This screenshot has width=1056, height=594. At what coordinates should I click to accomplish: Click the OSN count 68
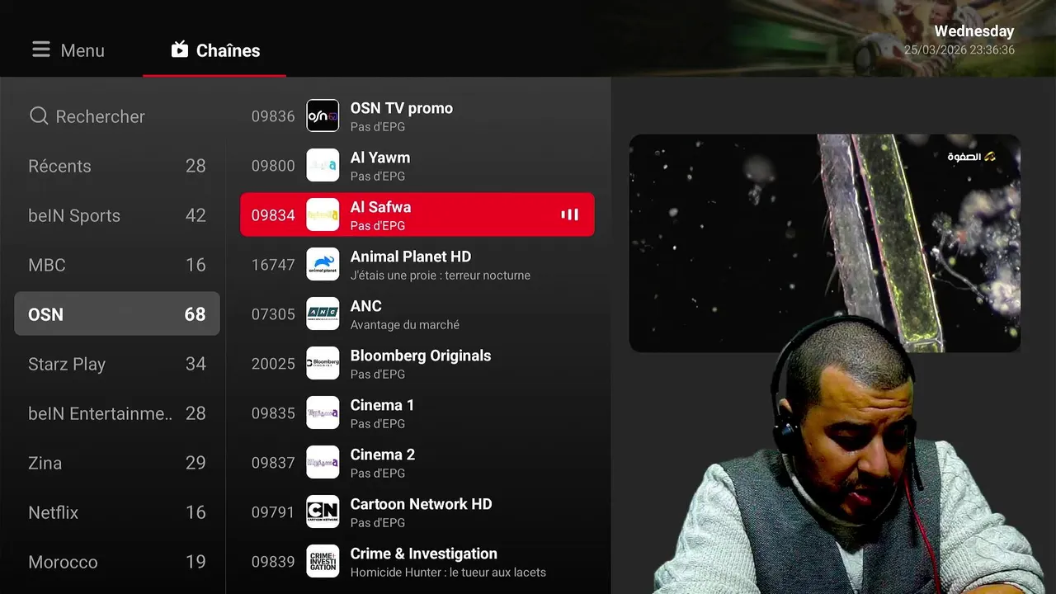pyautogui.click(x=195, y=314)
